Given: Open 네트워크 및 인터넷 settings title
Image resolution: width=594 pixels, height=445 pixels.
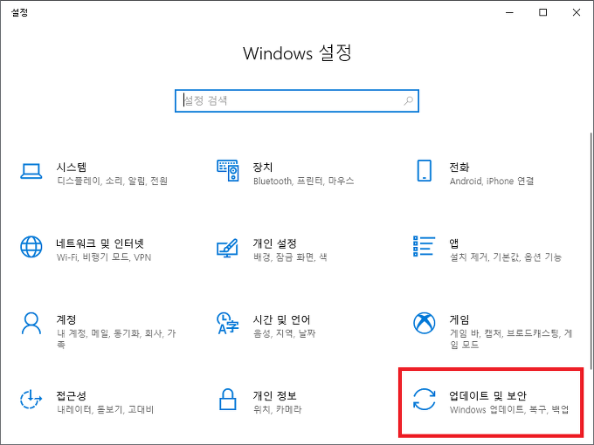Looking at the screenshot, I should click(x=100, y=243).
